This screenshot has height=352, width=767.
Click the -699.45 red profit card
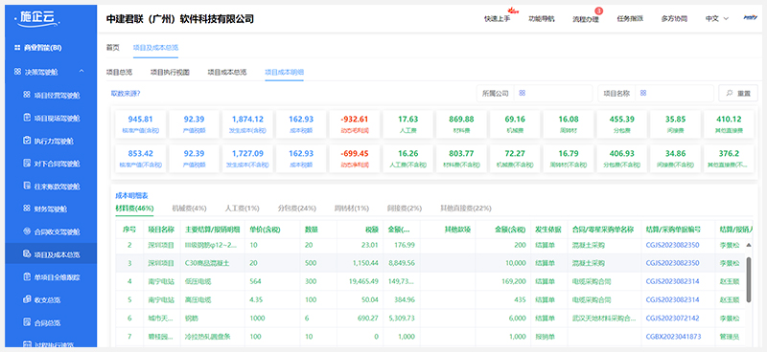(x=355, y=158)
